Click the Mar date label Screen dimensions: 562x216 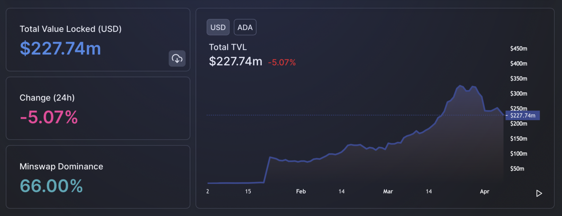(x=388, y=192)
